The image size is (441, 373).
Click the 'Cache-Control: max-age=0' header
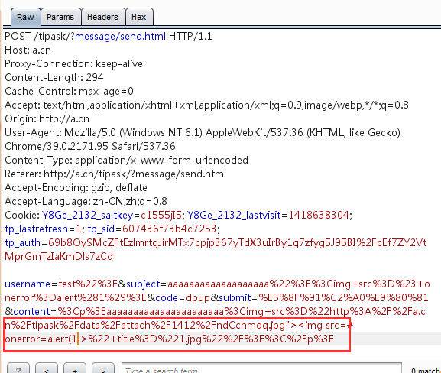(70, 92)
